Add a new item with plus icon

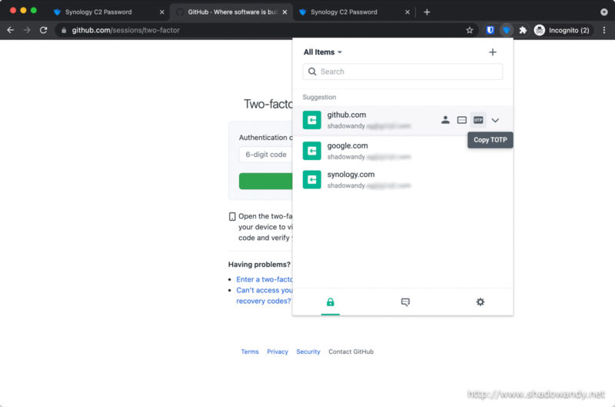pos(493,52)
